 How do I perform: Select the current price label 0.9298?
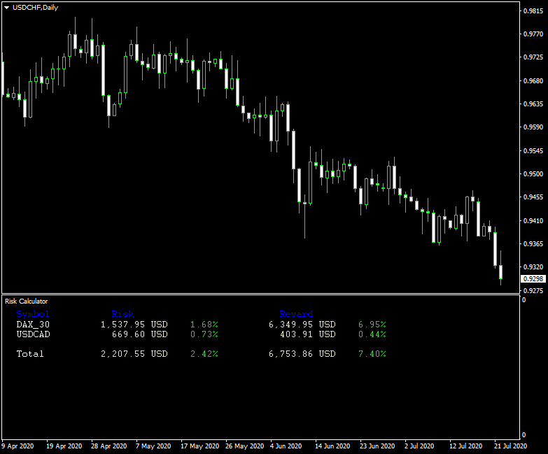pos(533,279)
